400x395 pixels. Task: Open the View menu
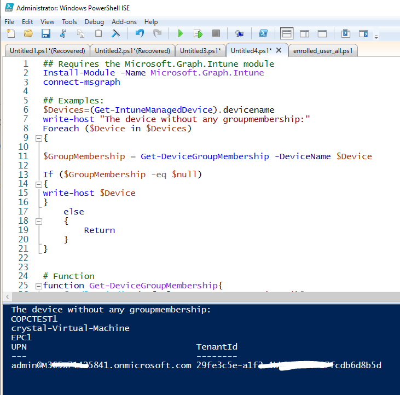pyautogui.click(x=48, y=22)
